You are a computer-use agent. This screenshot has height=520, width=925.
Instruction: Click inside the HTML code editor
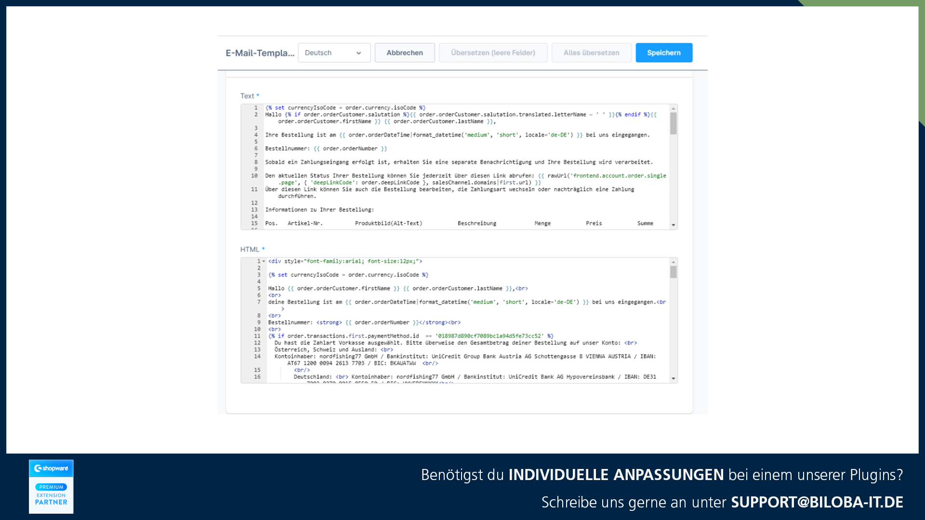tap(459, 320)
